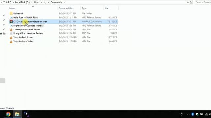Select the file name 'Youtube End Screen'
The image size is (211, 118).
click(23, 37)
